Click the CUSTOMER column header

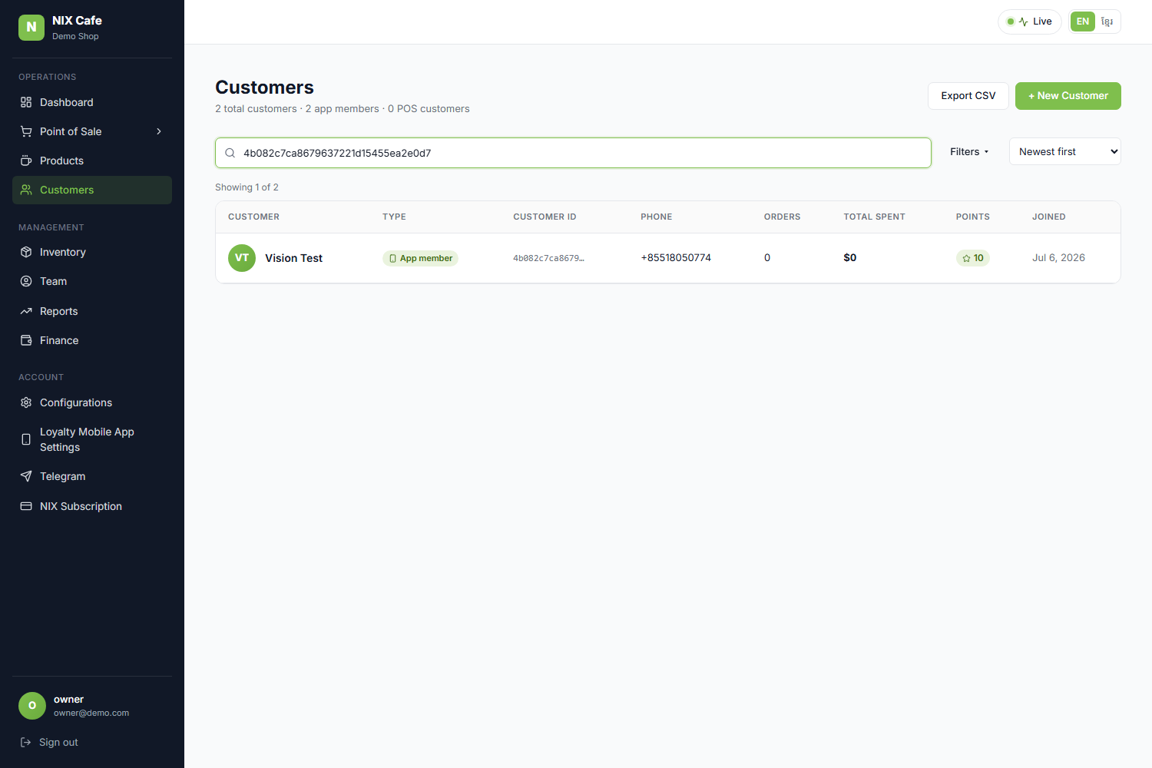(x=253, y=217)
